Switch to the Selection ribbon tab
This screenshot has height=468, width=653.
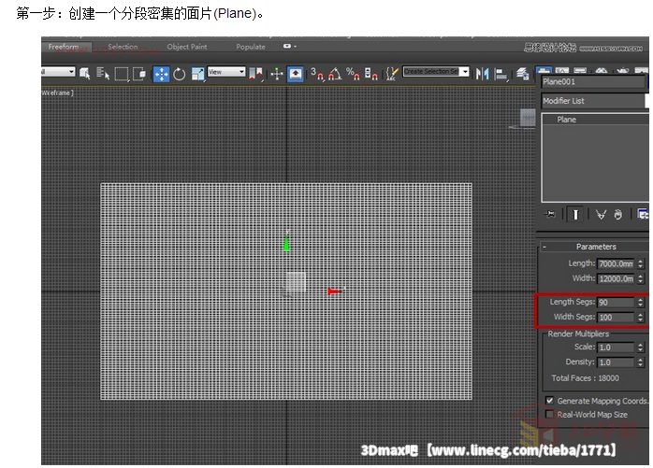click(x=123, y=47)
